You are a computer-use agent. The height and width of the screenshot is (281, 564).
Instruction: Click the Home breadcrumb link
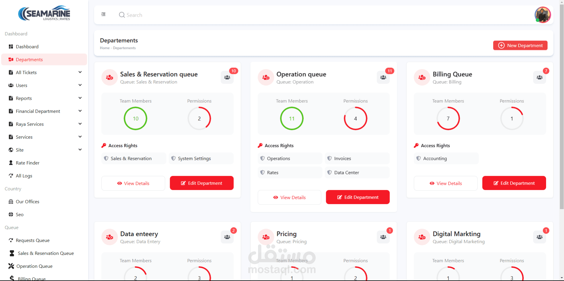coord(105,48)
